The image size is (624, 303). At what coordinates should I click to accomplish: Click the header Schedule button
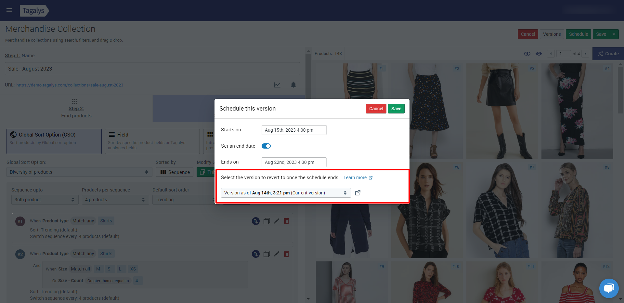pos(578,34)
